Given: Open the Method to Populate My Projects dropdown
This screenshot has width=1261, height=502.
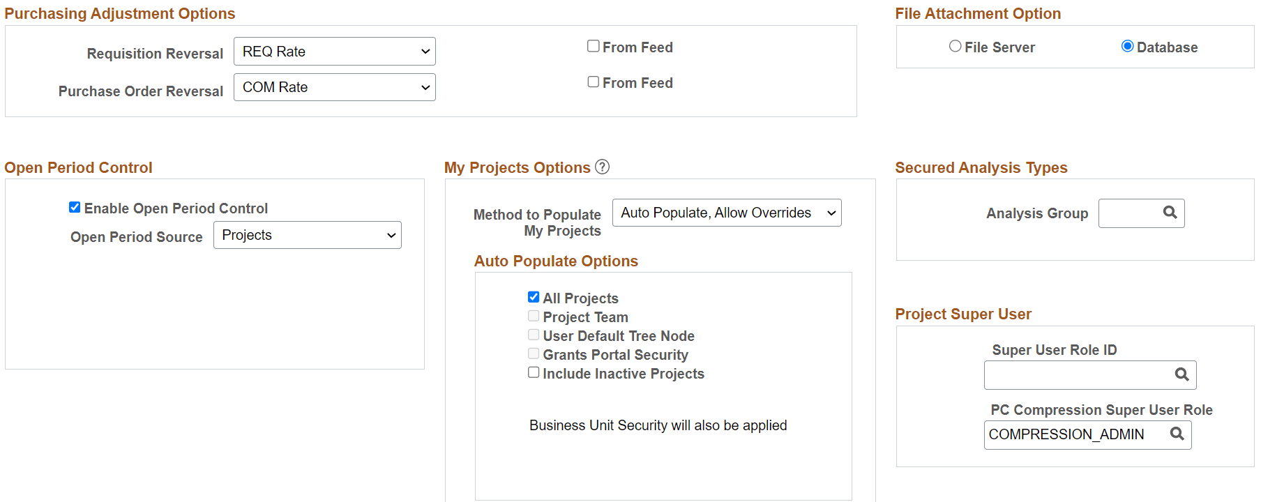Looking at the screenshot, I should 726,213.
